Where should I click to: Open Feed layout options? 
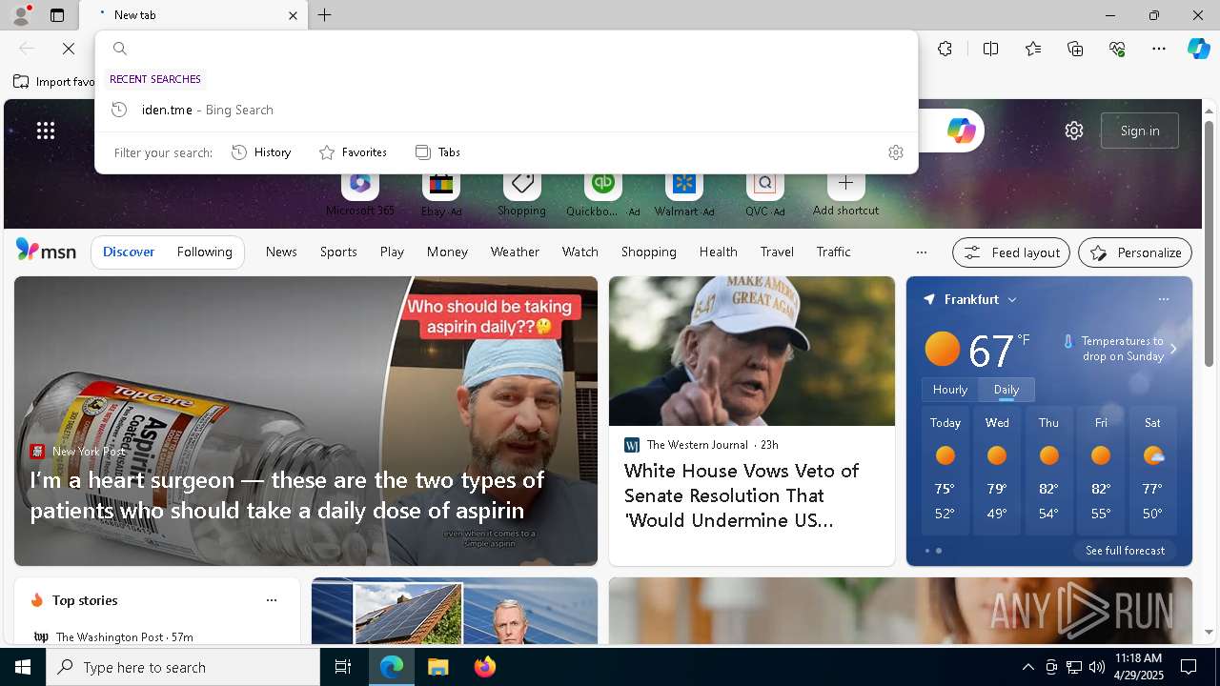click(x=1011, y=252)
